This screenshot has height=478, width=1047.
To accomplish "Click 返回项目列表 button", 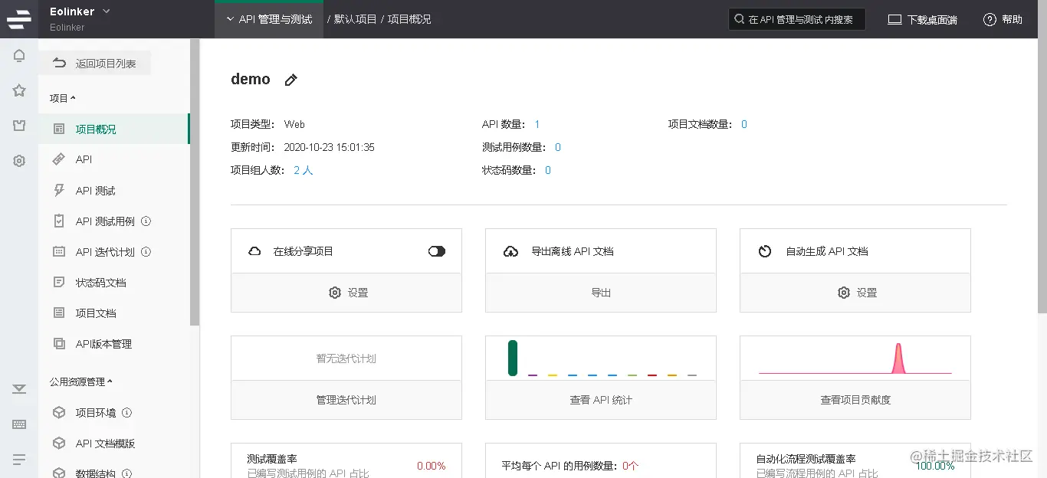I will (95, 64).
